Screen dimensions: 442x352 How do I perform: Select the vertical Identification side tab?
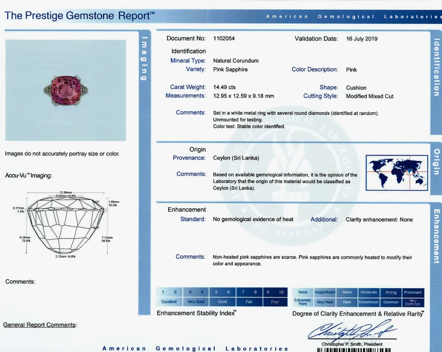436,67
